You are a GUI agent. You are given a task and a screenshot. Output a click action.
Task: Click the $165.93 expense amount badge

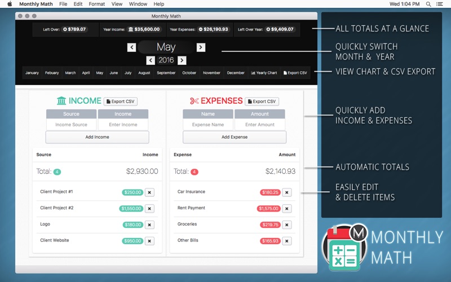tap(270, 241)
